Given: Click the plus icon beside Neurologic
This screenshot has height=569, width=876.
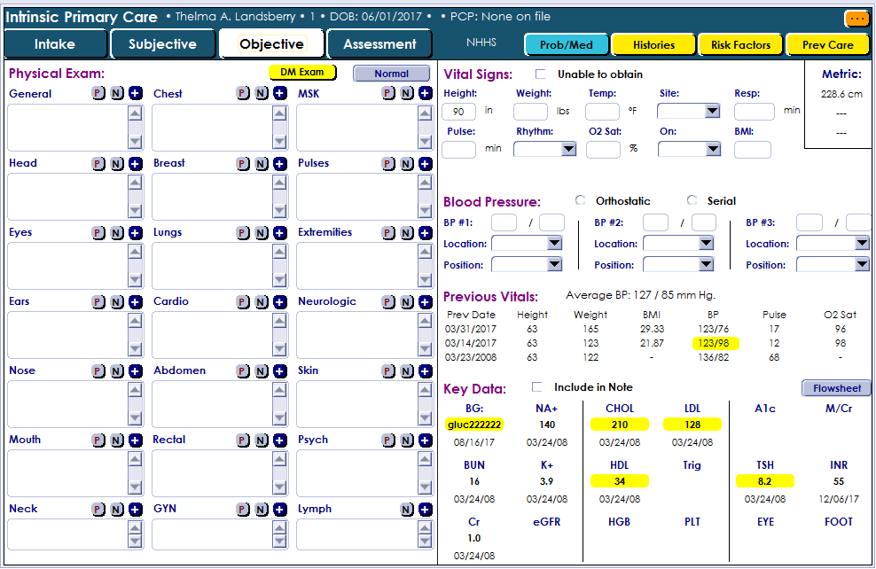Looking at the screenshot, I should (x=425, y=301).
